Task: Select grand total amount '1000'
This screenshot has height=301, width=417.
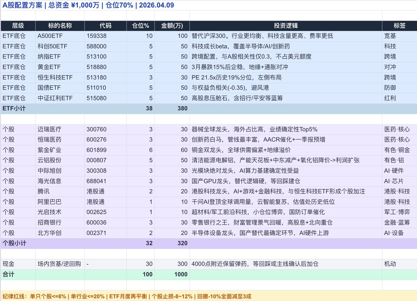Action: click(172, 275)
